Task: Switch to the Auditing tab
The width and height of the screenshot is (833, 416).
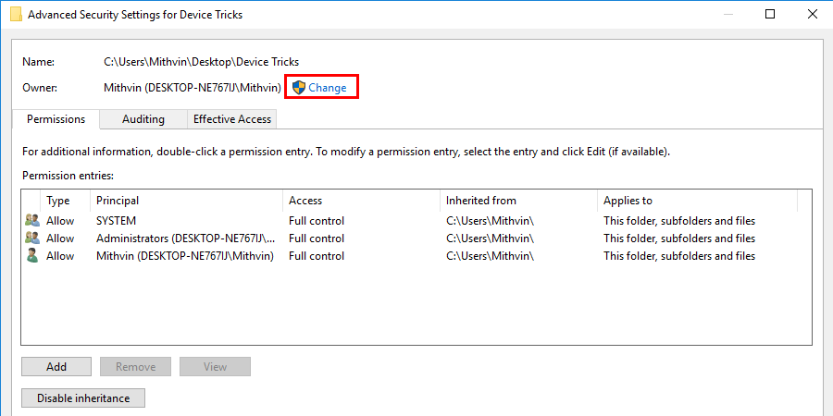Action: pyautogui.click(x=143, y=119)
